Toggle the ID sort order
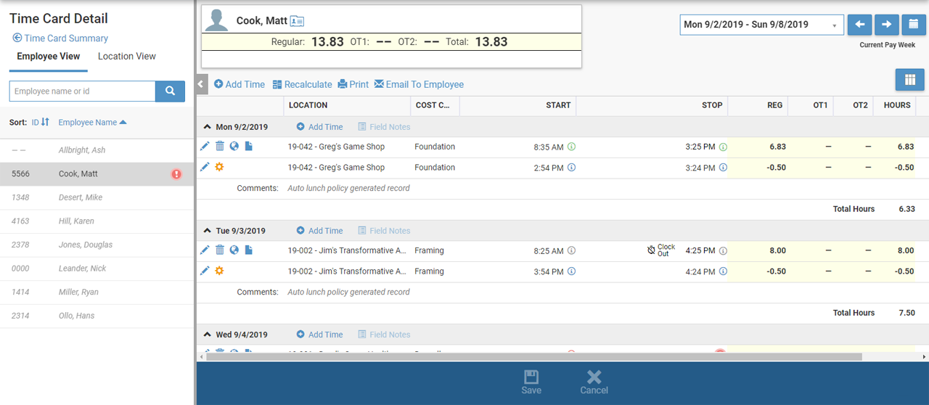Screen dimensions: 929x405 (40, 122)
